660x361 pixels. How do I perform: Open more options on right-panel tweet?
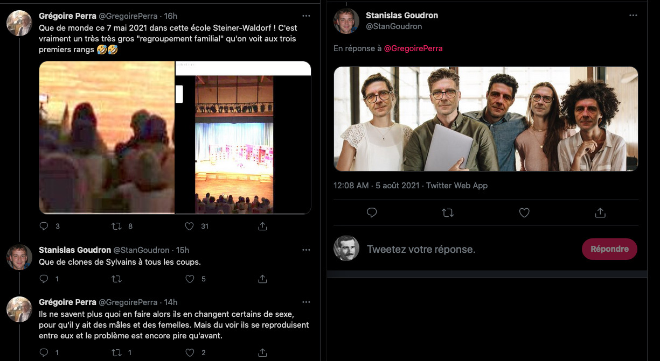pos(633,16)
